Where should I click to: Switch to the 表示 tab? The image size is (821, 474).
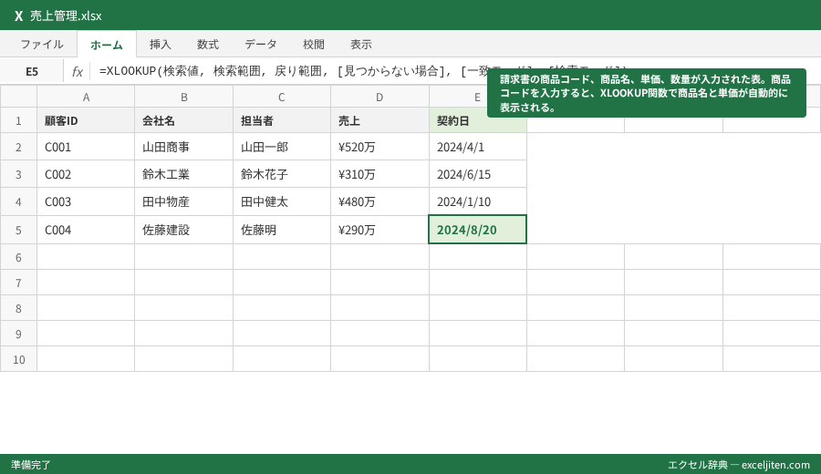click(x=361, y=45)
